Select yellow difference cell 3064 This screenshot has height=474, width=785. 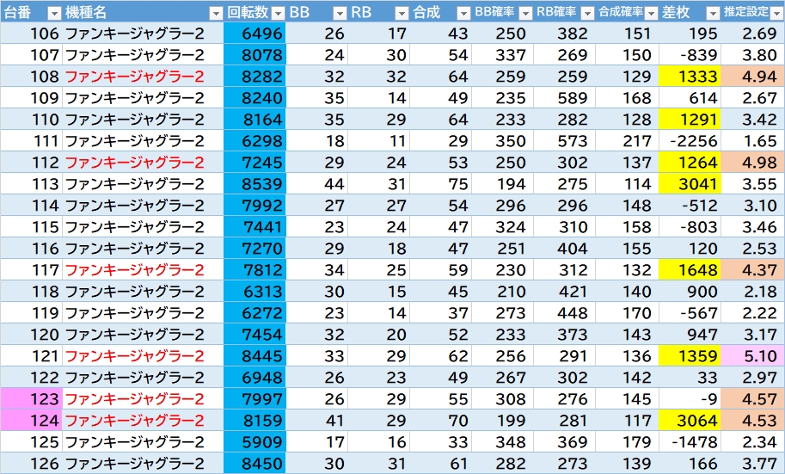click(x=690, y=421)
